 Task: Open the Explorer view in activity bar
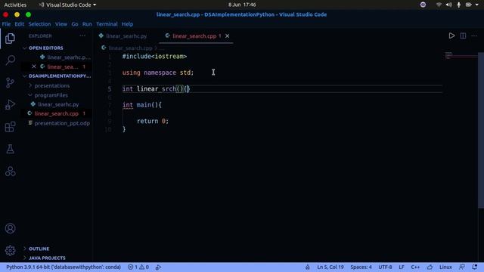[10, 39]
